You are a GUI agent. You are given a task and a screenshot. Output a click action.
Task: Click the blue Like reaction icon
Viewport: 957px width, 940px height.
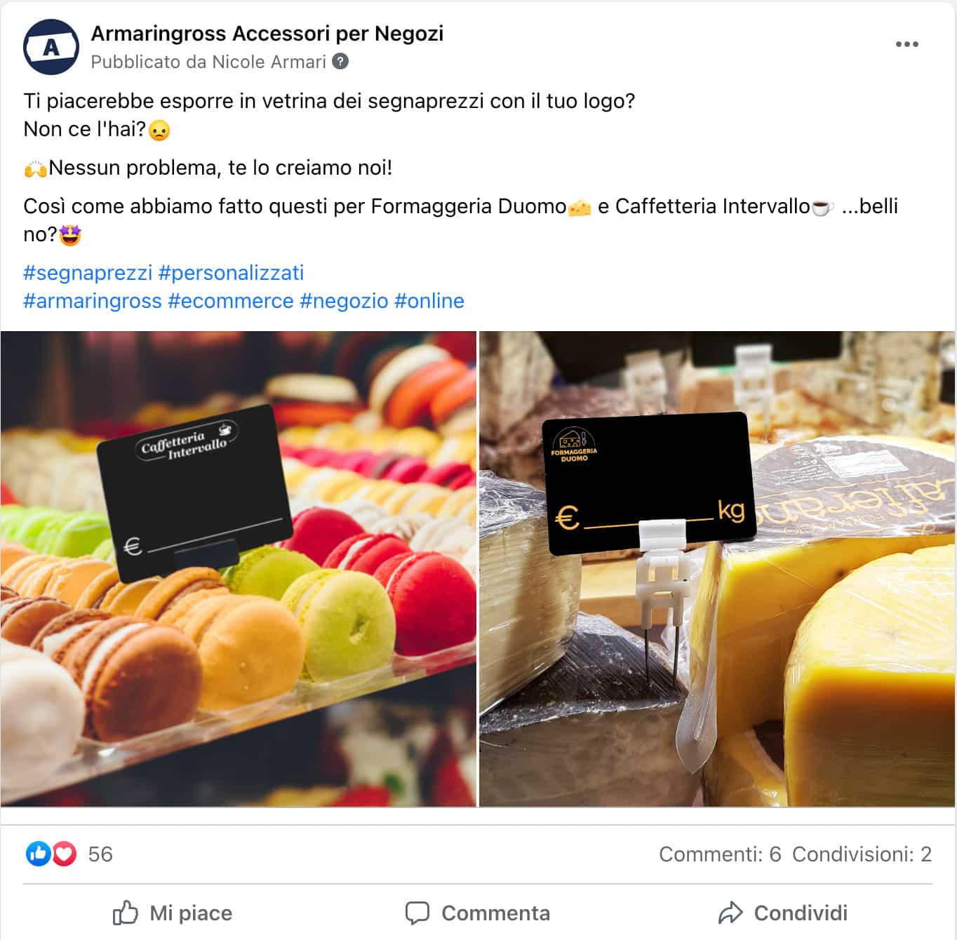click(x=38, y=854)
